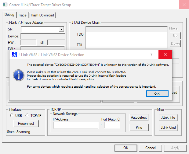Screen dimensions: 189x154
Task: Confirm with the bottom OK button
Action: point(126,148)
